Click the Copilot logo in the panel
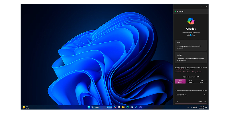229x114 pixels. coord(191,21)
